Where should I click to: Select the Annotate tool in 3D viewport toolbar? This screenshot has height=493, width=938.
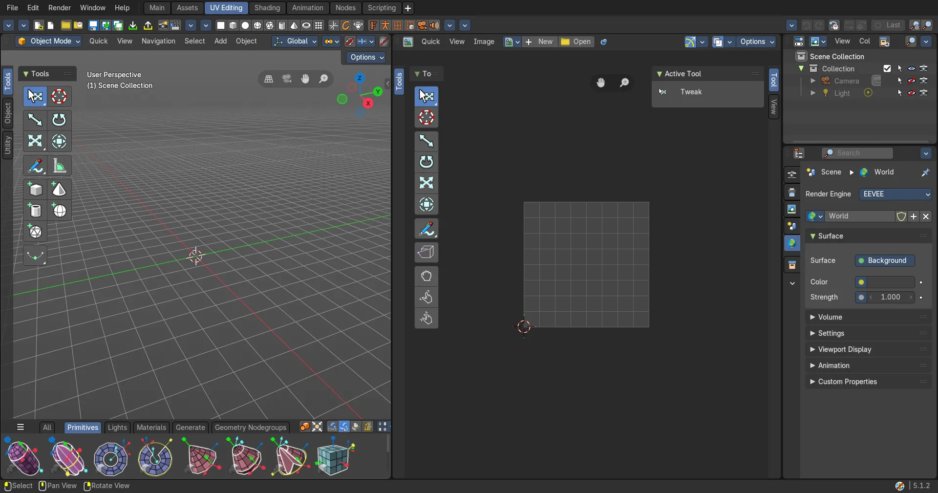click(35, 166)
